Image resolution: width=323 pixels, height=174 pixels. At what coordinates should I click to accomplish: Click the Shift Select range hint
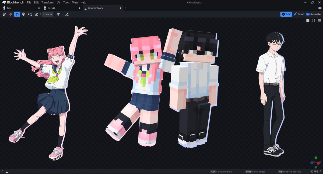(x=255, y=172)
